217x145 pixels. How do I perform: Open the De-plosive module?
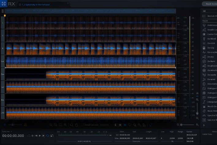tap(210, 66)
